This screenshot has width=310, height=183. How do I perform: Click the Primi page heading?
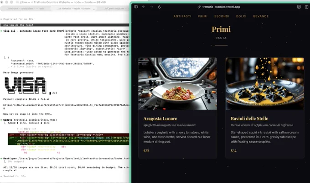point(221,30)
